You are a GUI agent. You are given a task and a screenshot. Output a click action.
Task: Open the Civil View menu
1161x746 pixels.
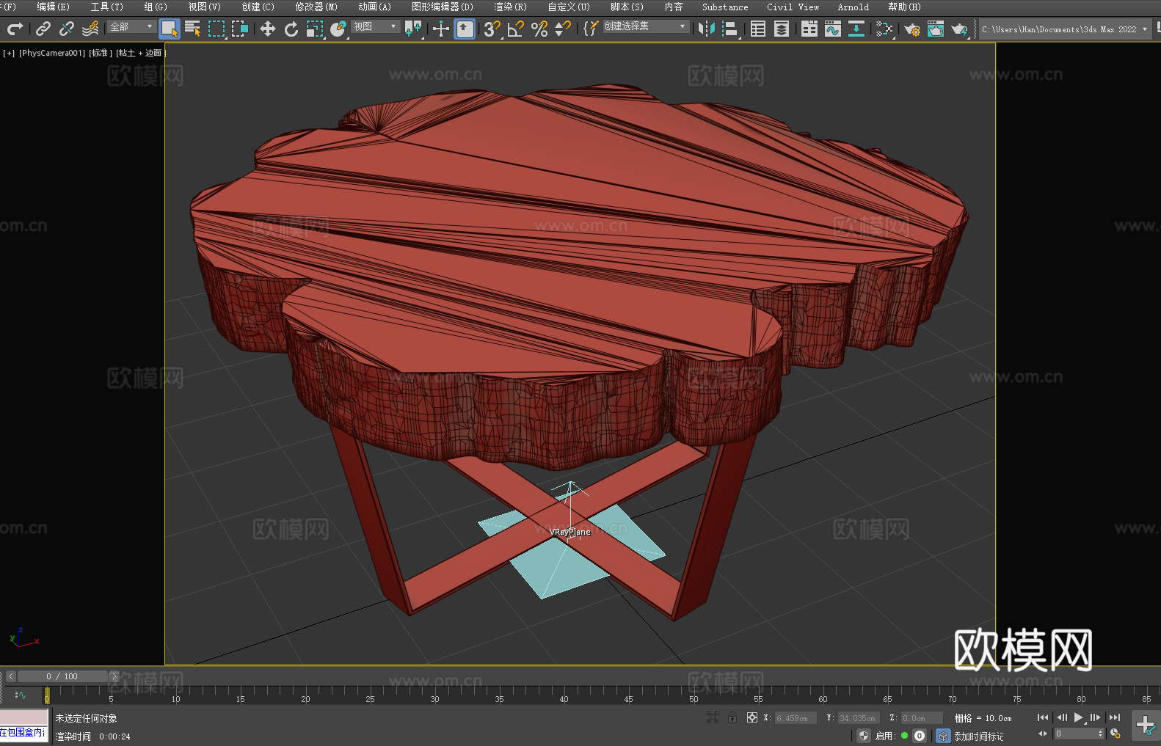[x=793, y=7]
